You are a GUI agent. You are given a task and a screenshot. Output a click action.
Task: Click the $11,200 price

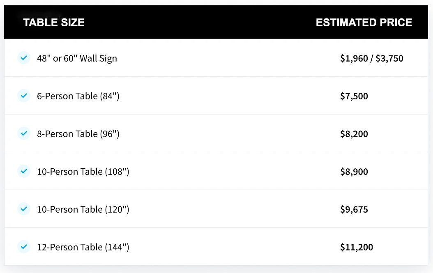click(356, 247)
